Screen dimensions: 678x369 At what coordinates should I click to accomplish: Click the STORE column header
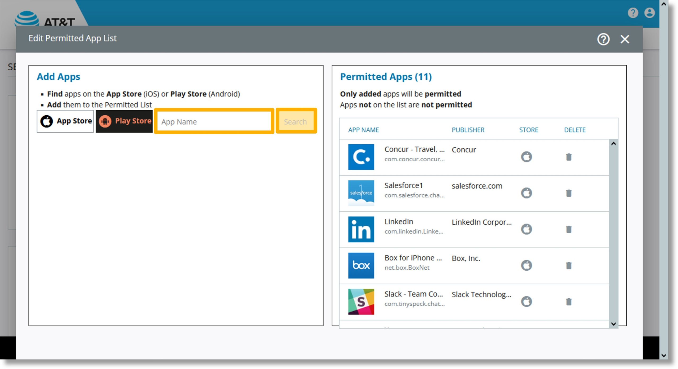click(528, 130)
